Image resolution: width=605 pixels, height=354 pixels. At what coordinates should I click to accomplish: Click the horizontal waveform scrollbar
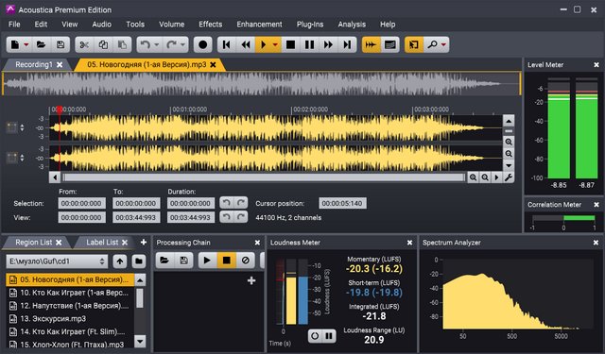(x=264, y=177)
